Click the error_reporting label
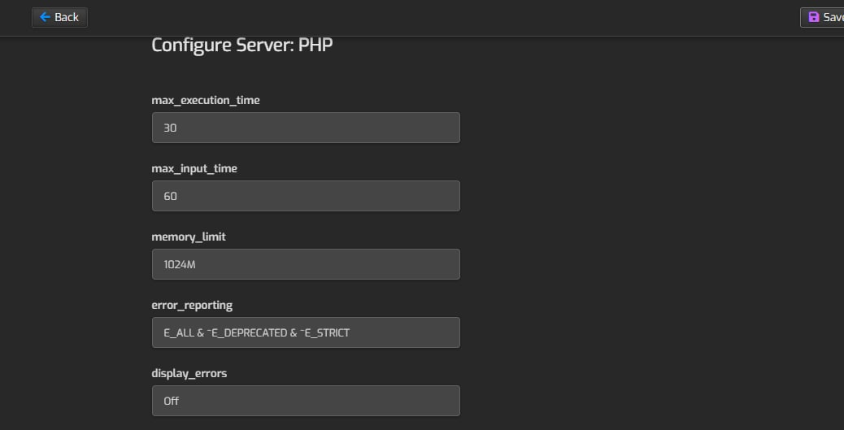844x430 pixels. click(192, 305)
